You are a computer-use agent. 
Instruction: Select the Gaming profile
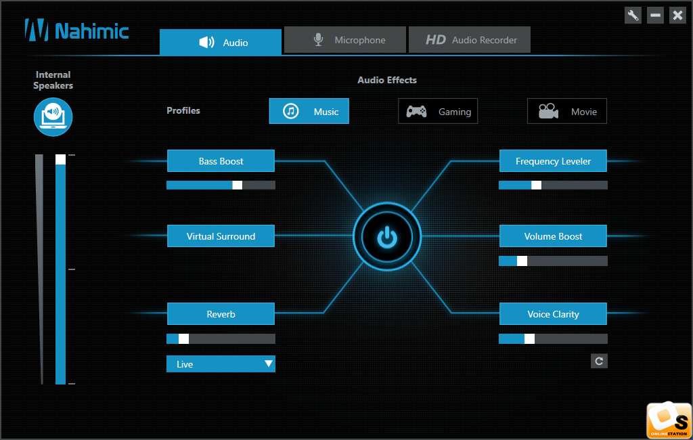[x=438, y=111]
